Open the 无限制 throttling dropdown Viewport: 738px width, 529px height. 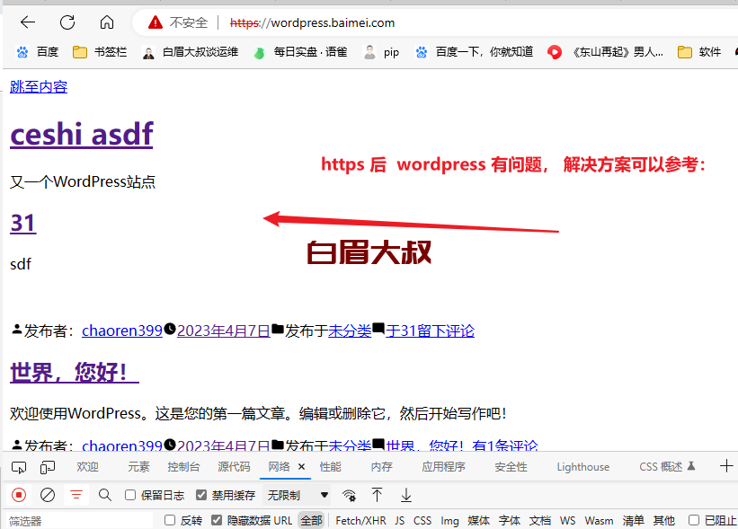click(297, 495)
